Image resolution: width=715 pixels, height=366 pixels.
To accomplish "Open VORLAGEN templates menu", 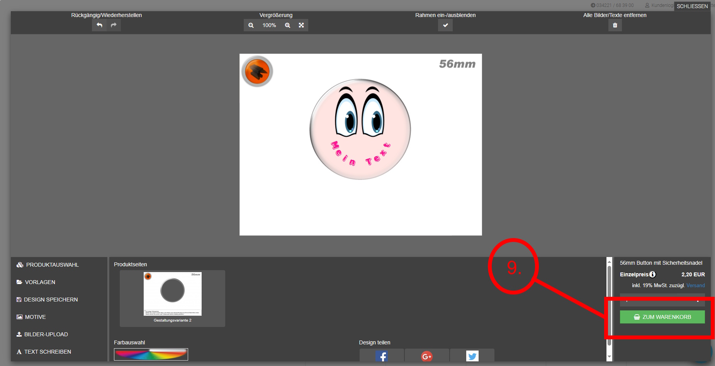I will 36,282.
